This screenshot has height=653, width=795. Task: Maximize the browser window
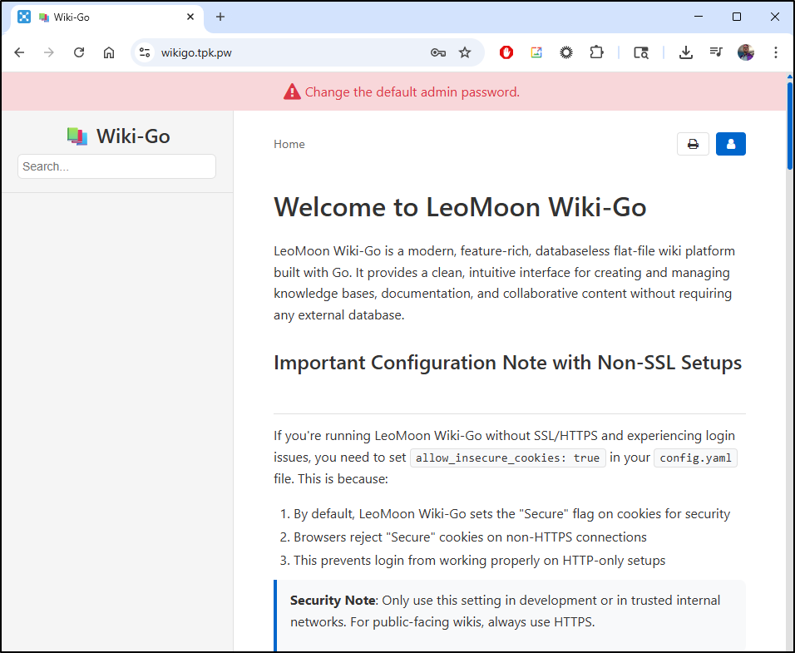[737, 17]
